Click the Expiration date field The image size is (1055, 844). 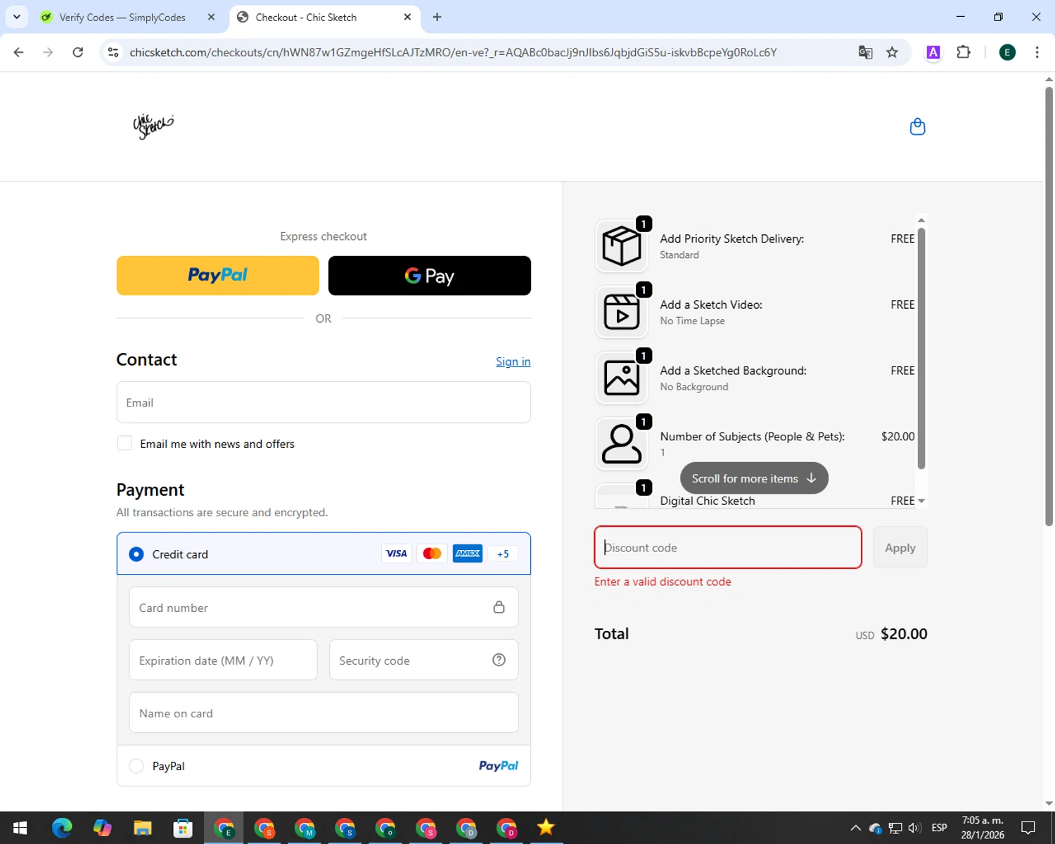[x=223, y=660]
